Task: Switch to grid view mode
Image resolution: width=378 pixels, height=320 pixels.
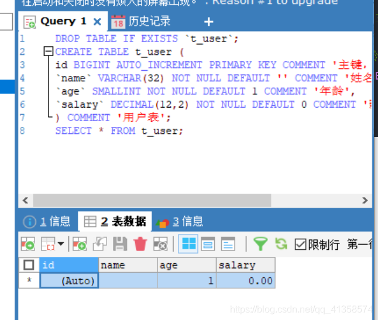Action: (x=188, y=244)
